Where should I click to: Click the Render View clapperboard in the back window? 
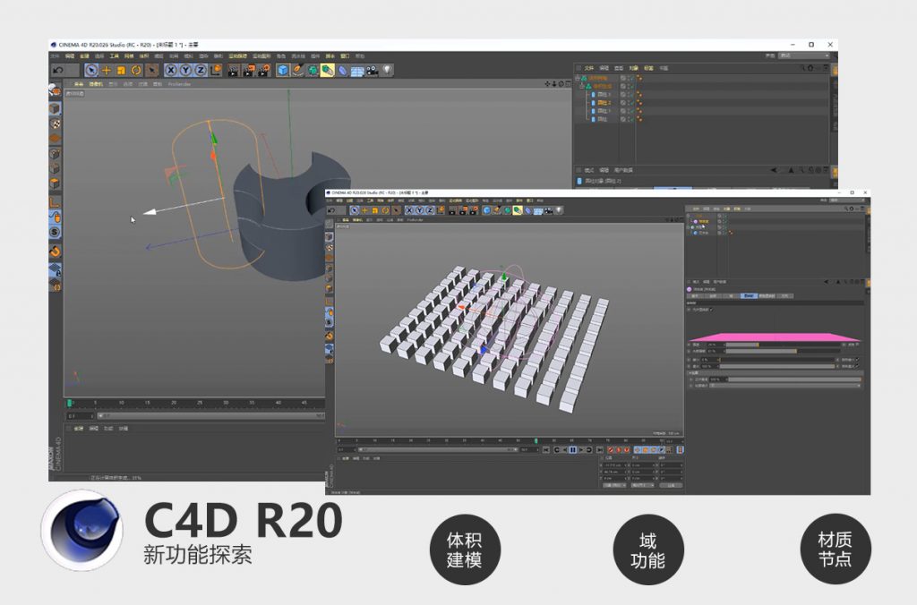tap(234, 71)
